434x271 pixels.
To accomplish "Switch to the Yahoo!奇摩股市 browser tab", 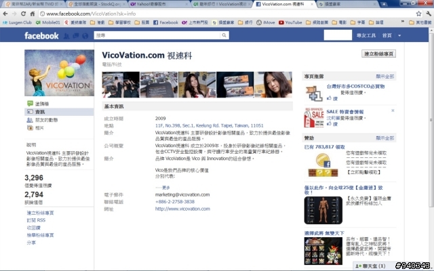I will [158, 4].
